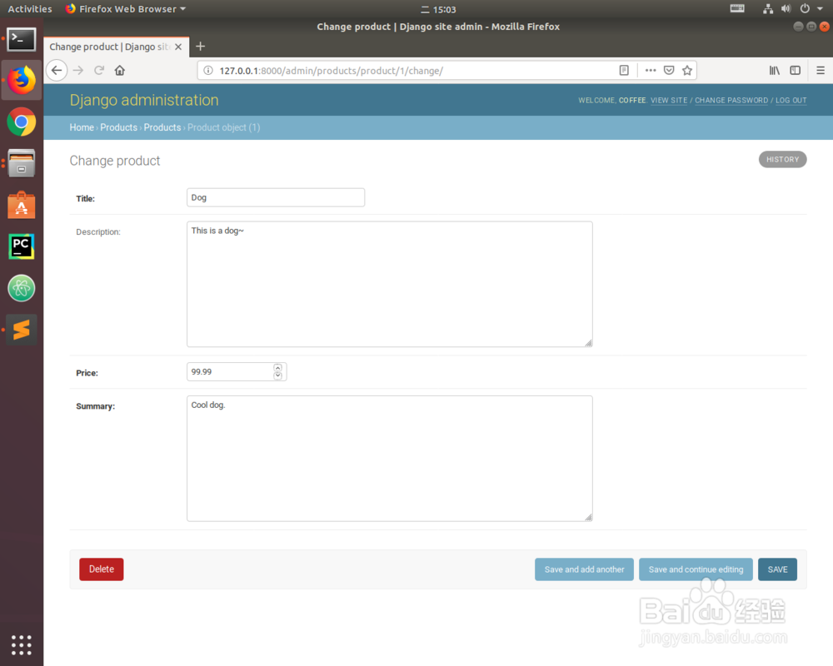Image resolution: width=833 pixels, height=666 pixels.
Task: Open Firefox library view
Action: click(775, 71)
